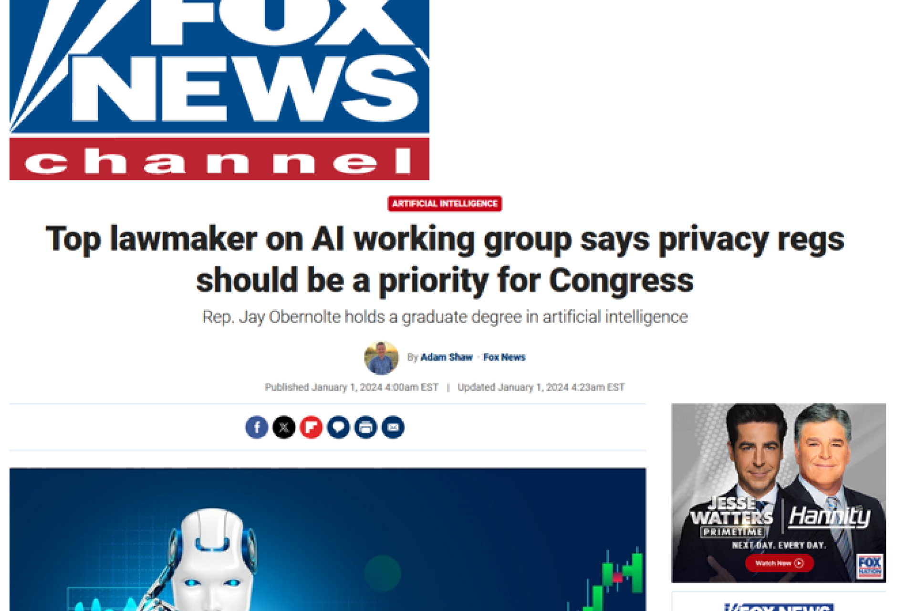This screenshot has width=916, height=611.
Task: Click the Updated January 1, 2024 timestamp
Action: pyautogui.click(x=541, y=387)
